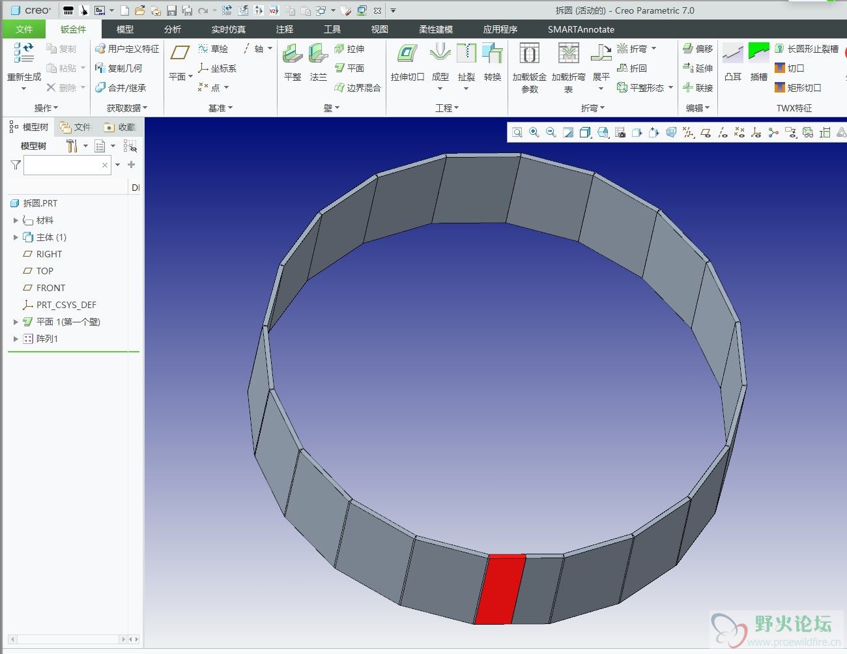Click the 展平 unbend tool icon
This screenshot has height=654, width=847.
[601, 62]
